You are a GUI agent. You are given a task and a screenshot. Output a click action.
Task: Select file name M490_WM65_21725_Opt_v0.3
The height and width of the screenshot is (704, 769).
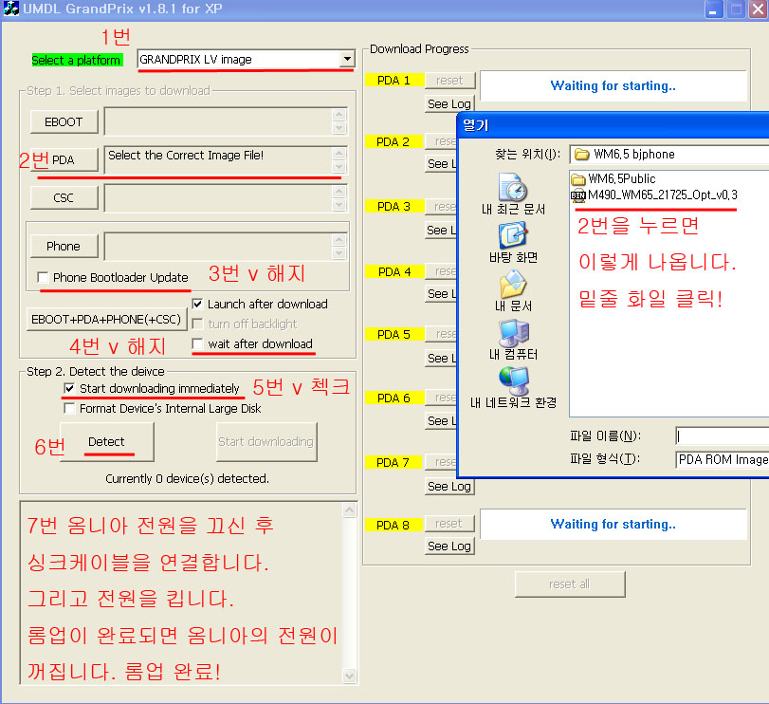click(x=663, y=195)
